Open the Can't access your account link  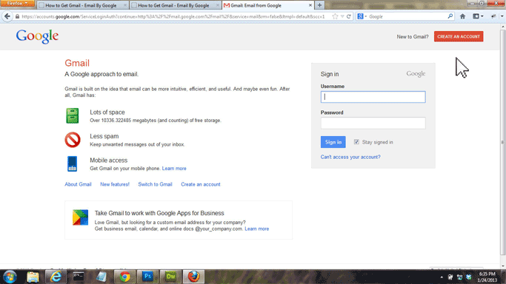coord(350,157)
